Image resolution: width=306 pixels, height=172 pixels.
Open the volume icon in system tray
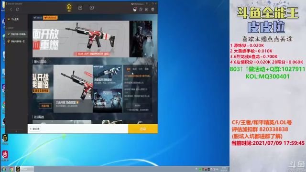tap(217, 169)
